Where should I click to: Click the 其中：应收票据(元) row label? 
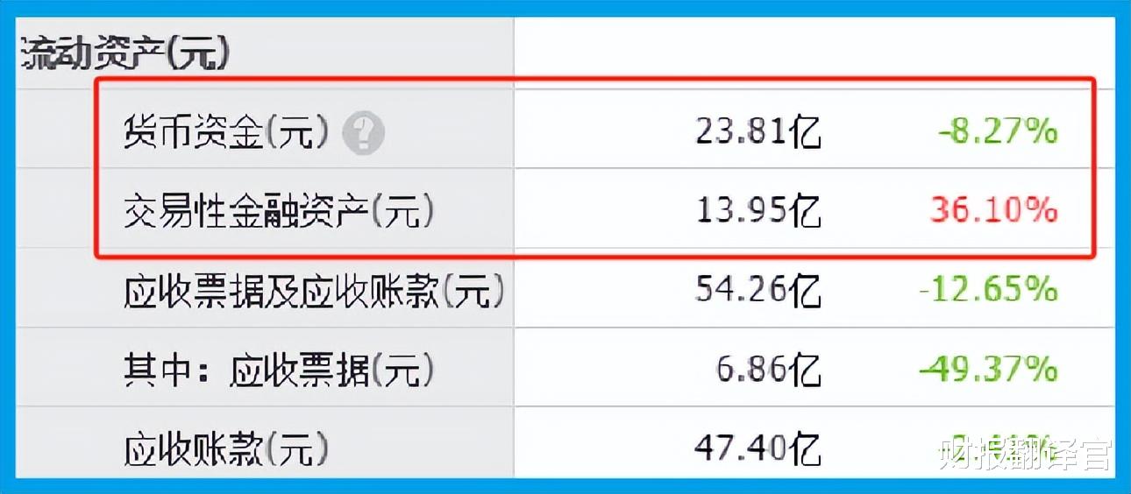(x=279, y=370)
